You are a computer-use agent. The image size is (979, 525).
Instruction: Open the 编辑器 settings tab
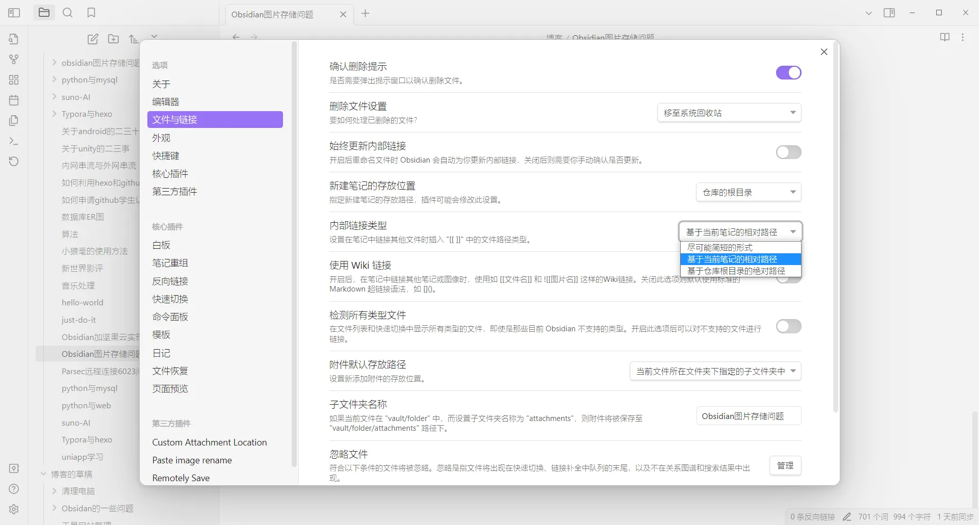(x=215, y=101)
